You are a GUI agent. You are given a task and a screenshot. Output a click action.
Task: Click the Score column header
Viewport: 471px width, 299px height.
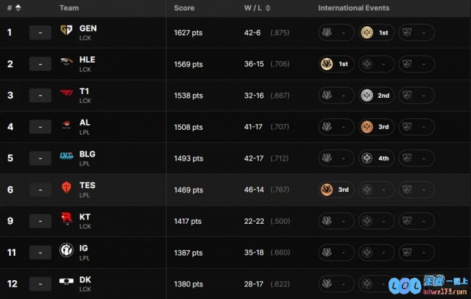(184, 8)
